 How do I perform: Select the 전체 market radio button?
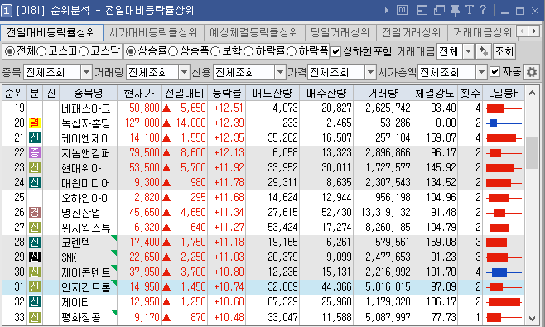click(x=10, y=52)
